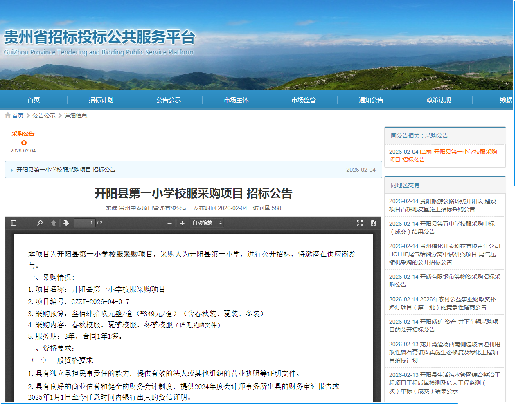Open the 招标计划 menu
This screenshot has width=516, height=405.
click(x=101, y=100)
